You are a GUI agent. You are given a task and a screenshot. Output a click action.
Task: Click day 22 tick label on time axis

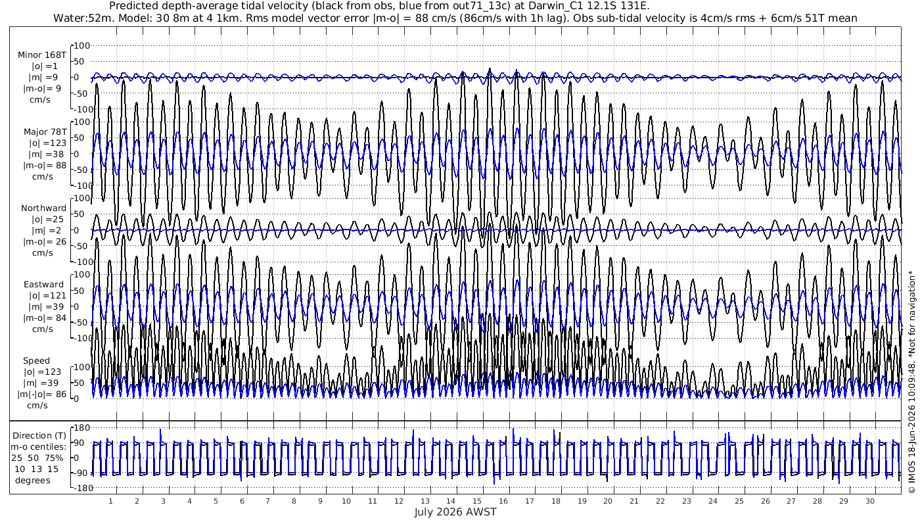click(660, 501)
